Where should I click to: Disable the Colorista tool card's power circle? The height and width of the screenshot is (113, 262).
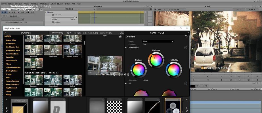[x=179, y=100]
